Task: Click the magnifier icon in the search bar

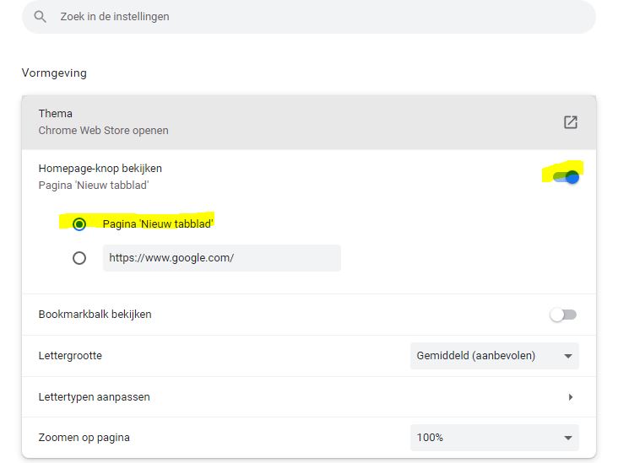Action: pyautogui.click(x=40, y=16)
